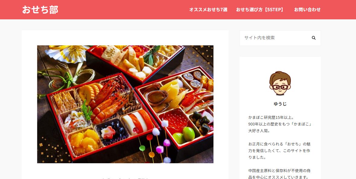356x179 pixels.
Task: Open the おせち部 site logo link
Action: pyautogui.click(x=40, y=10)
